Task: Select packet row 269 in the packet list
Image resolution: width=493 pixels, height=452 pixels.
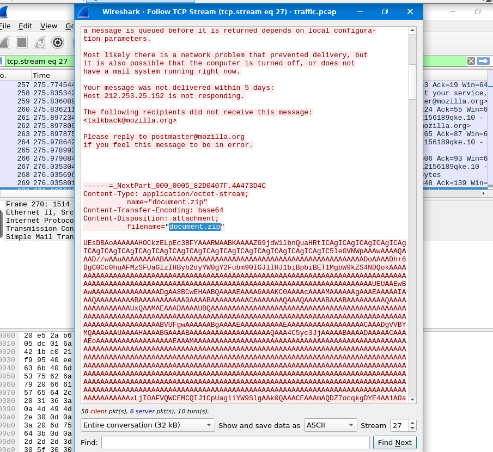Action: click(37, 183)
